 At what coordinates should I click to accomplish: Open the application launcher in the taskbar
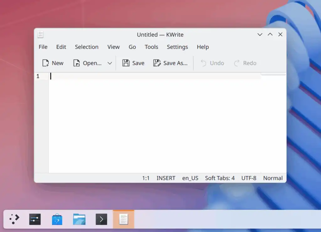tap(14, 219)
